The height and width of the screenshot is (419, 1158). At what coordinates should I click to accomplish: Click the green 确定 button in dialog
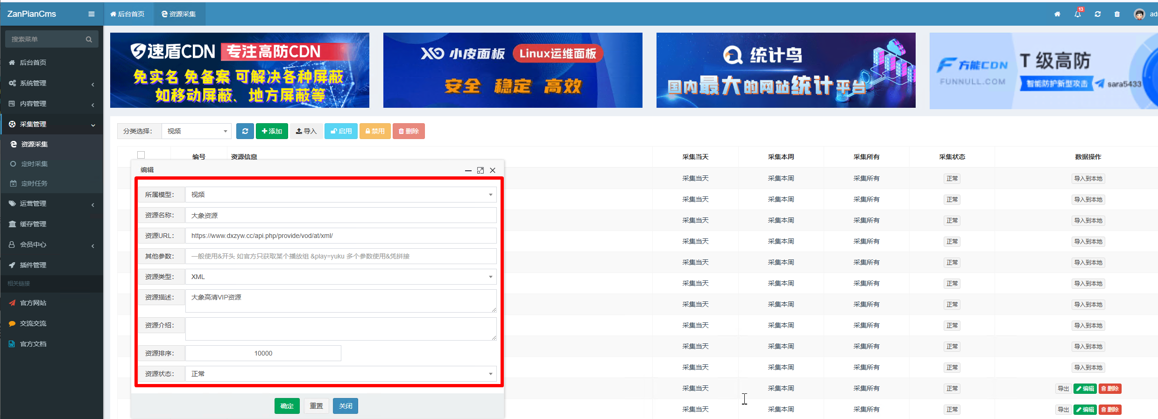287,406
